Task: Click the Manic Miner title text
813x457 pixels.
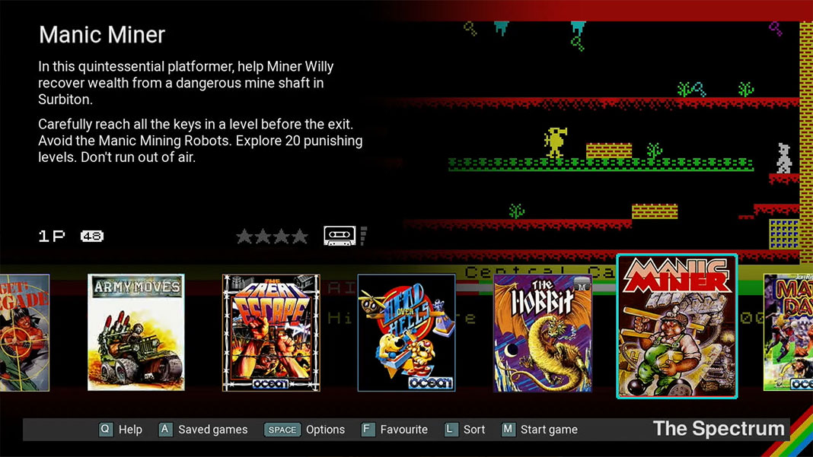Action: click(102, 35)
